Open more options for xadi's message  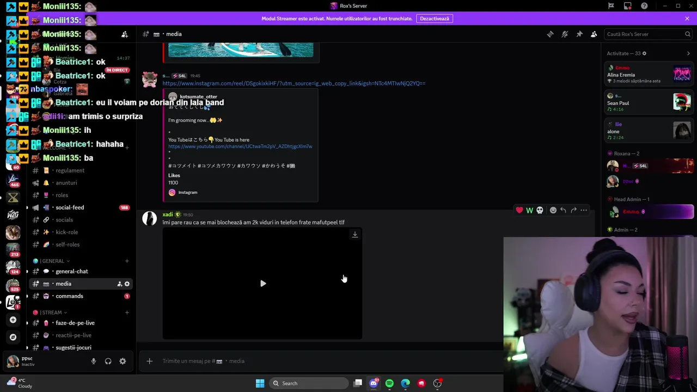[584, 210]
